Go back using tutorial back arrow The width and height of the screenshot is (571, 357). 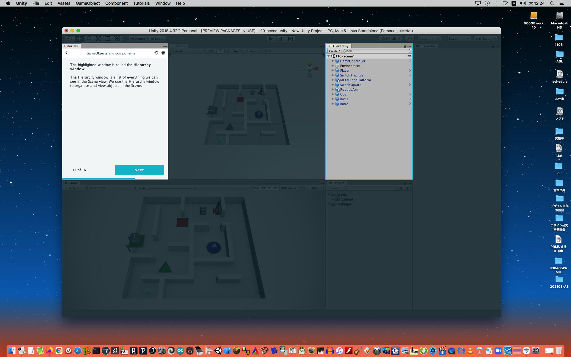(67, 53)
